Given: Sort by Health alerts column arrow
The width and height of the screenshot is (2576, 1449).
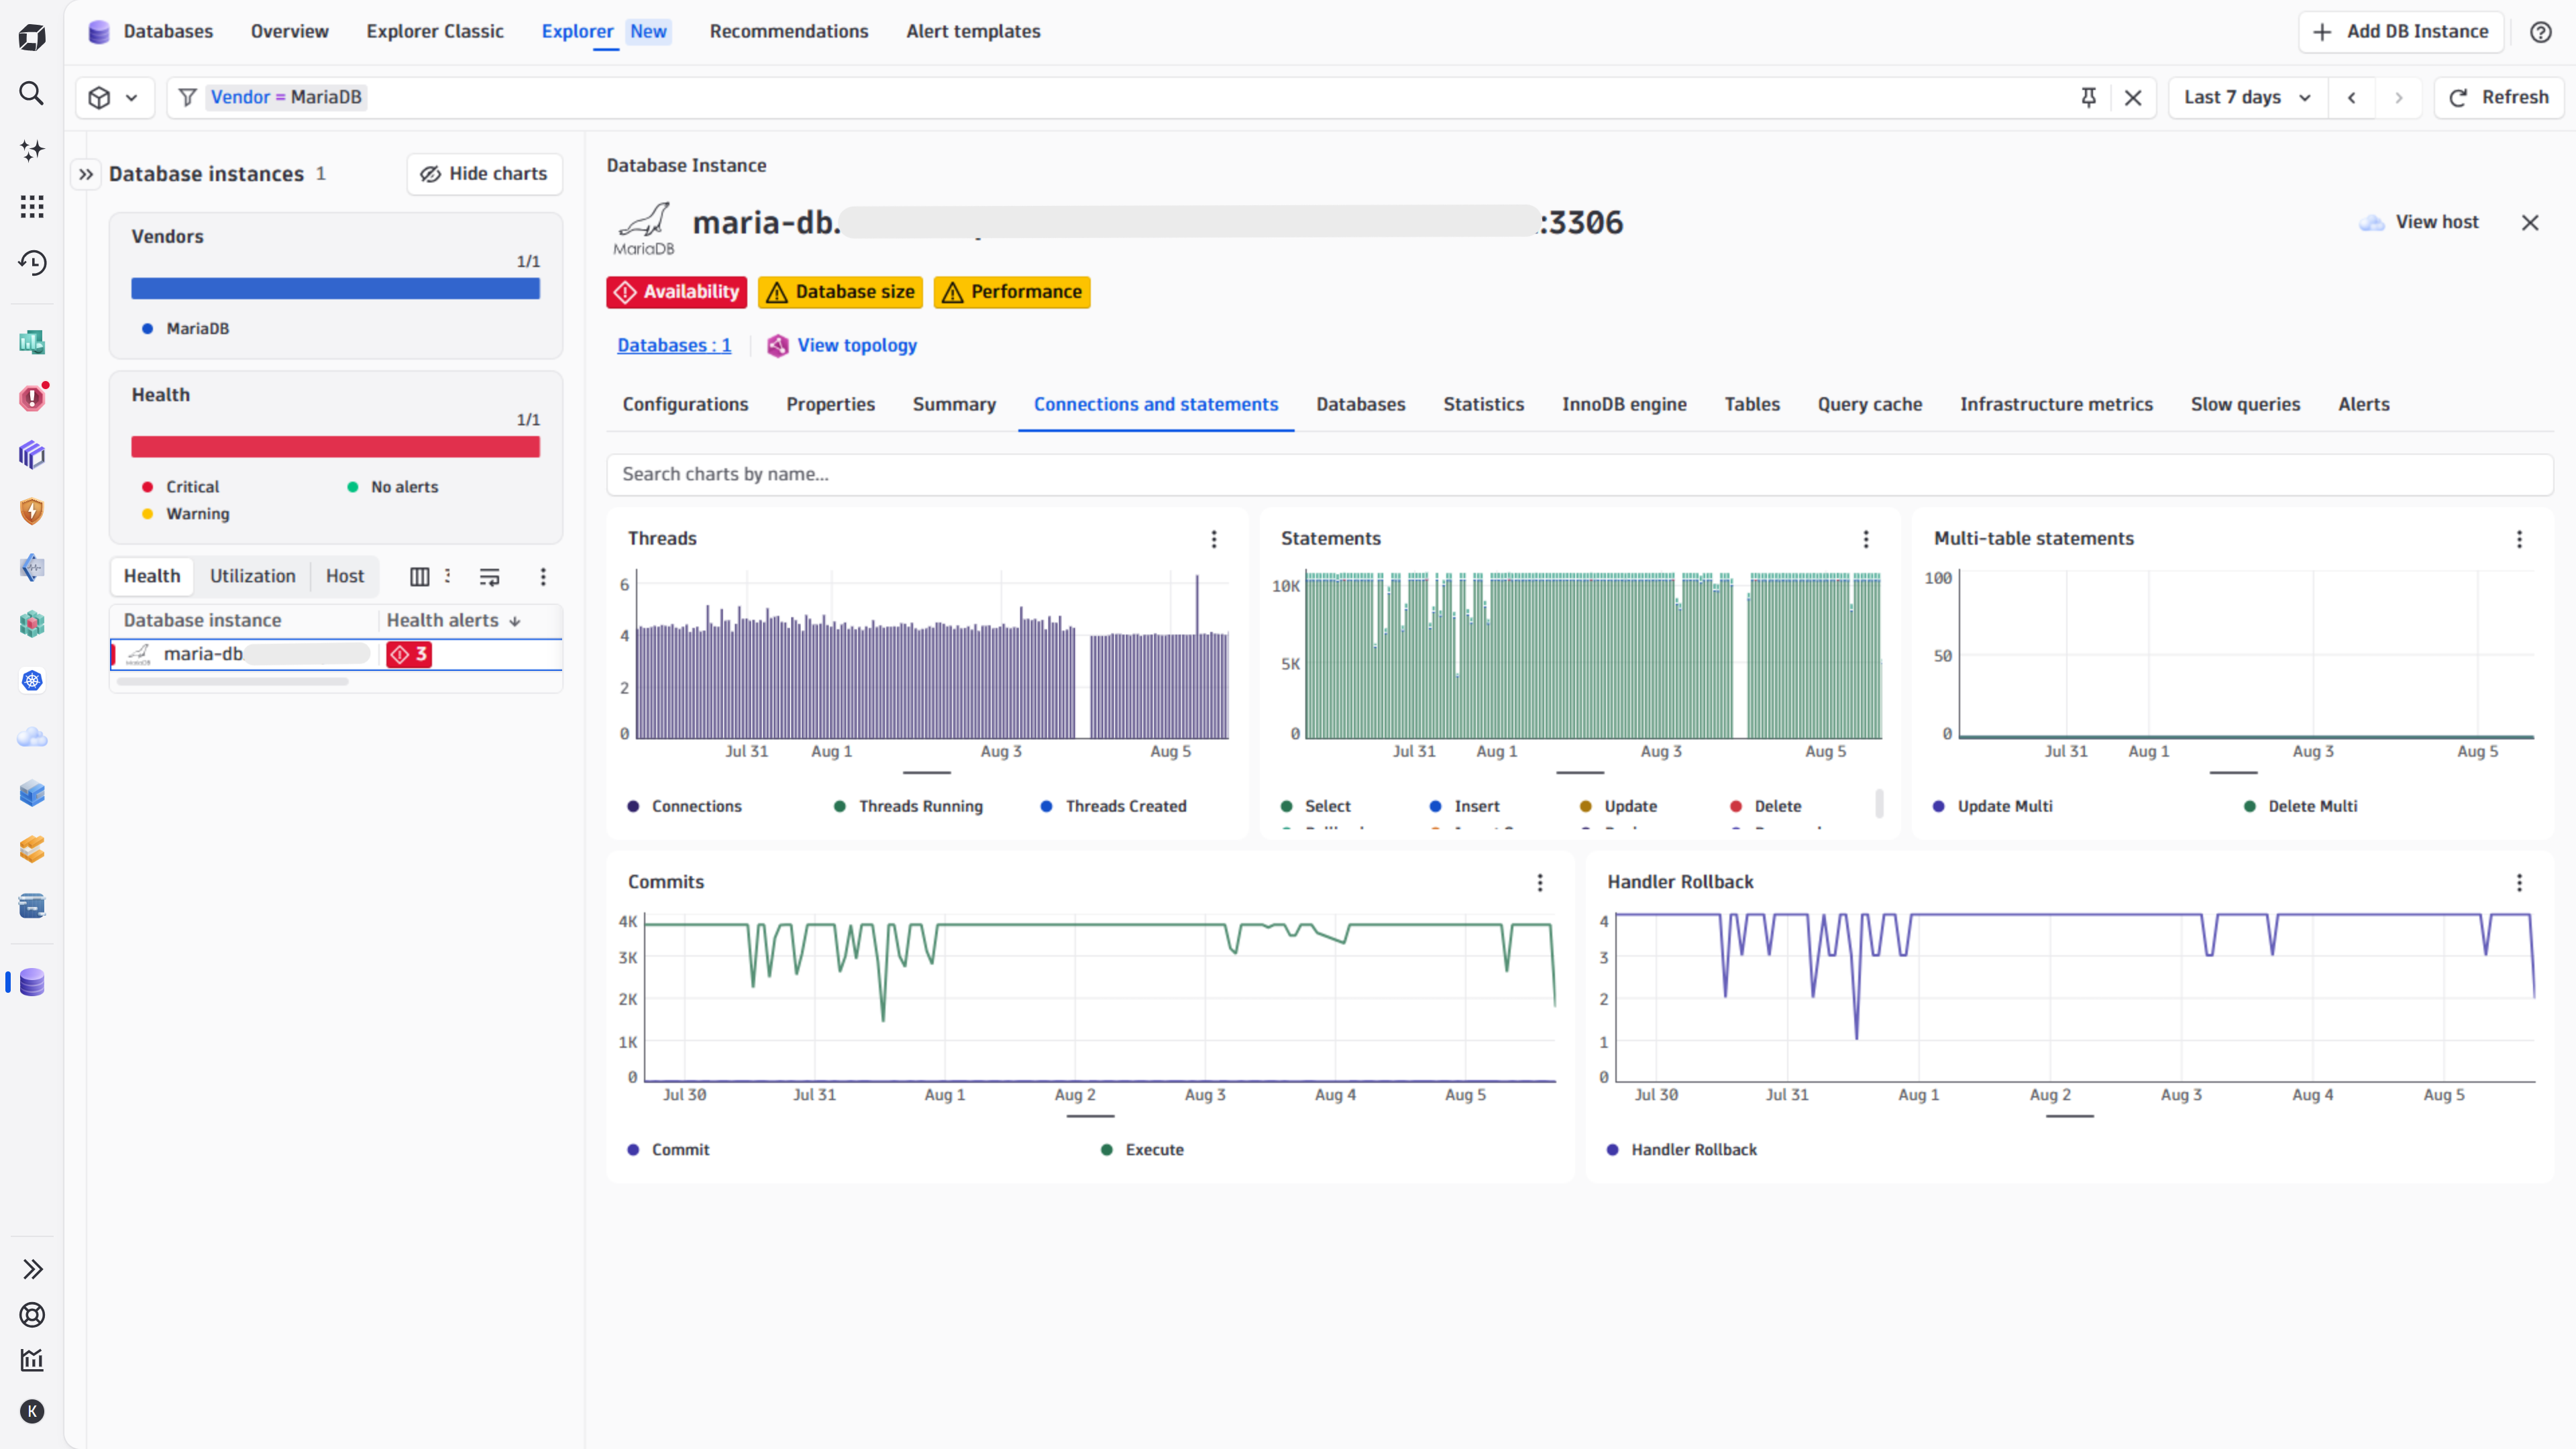Looking at the screenshot, I should tap(515, 621).
